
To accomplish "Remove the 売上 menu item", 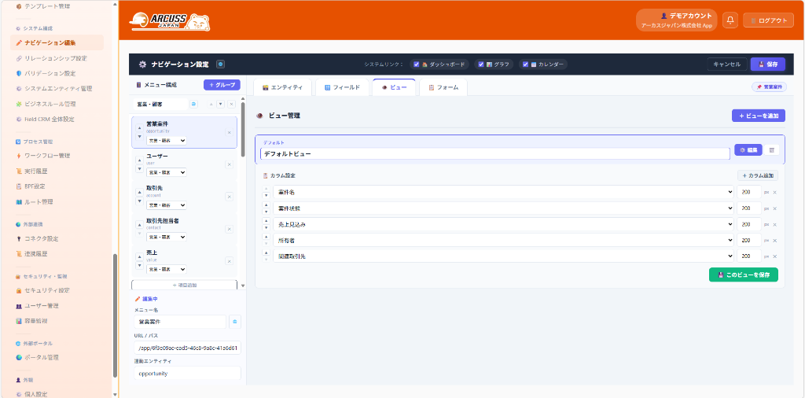I will (x=229, y=261).
